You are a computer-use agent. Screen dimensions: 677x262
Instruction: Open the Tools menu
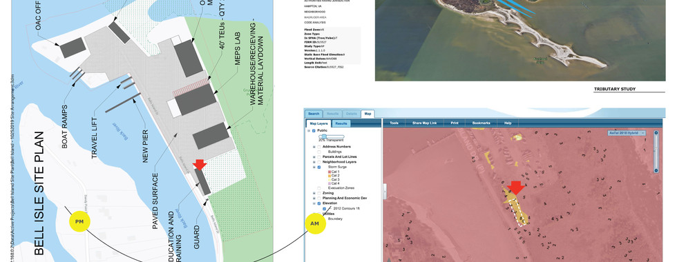pos(394,123)
